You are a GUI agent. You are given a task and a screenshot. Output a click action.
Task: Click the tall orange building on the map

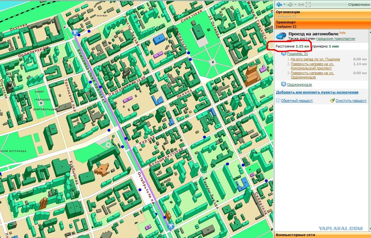click(252, 76)
